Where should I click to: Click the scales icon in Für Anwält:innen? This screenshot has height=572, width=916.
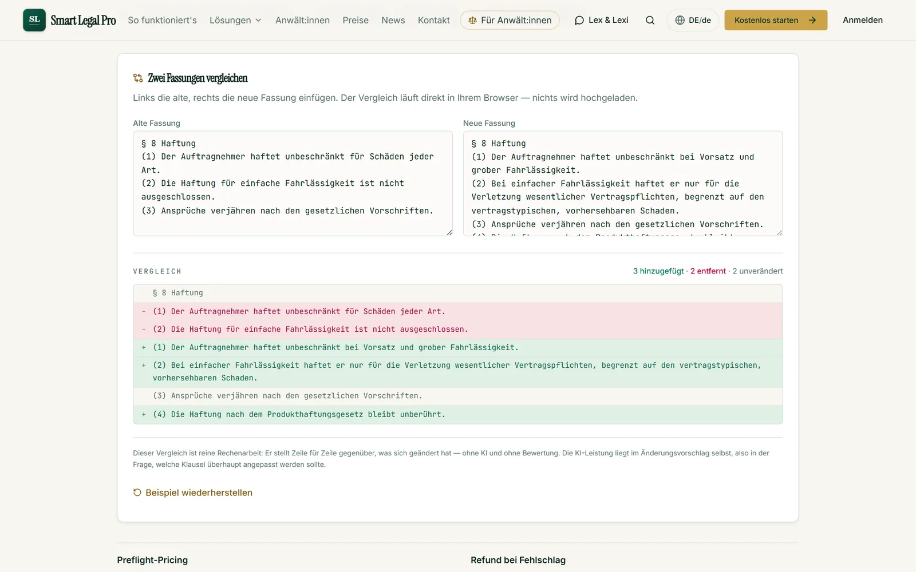pyautogui.click(x=472, y=20)
